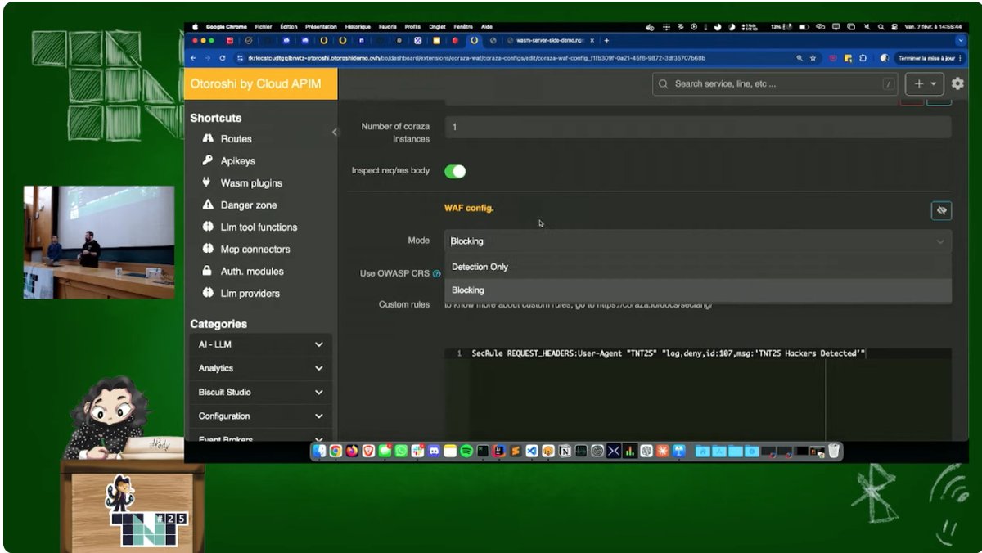Open the plus create-new dropdown button

tap(925, 83)
